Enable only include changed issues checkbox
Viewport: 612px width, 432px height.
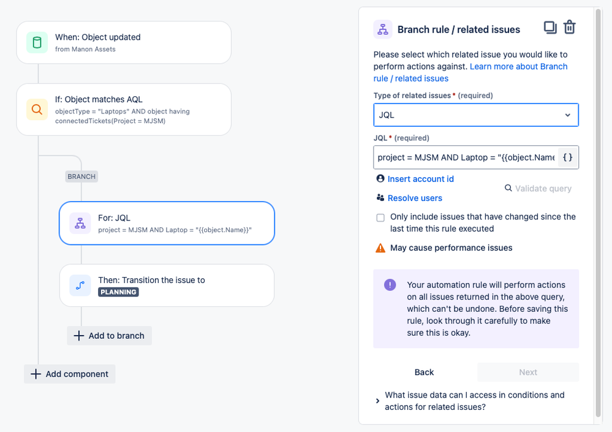coord(380,218)
